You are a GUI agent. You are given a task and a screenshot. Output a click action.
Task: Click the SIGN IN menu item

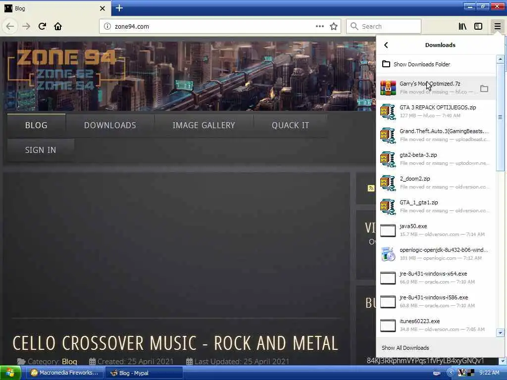pos(41,150)
